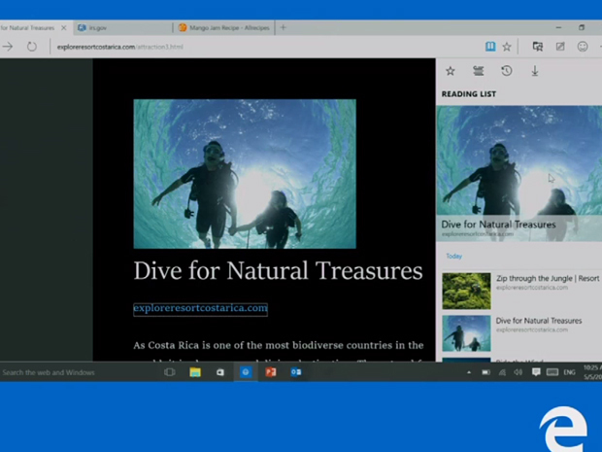Screen dimensions: 602x452
Task: Open the Hub panel icon
Action: (537, 47)
